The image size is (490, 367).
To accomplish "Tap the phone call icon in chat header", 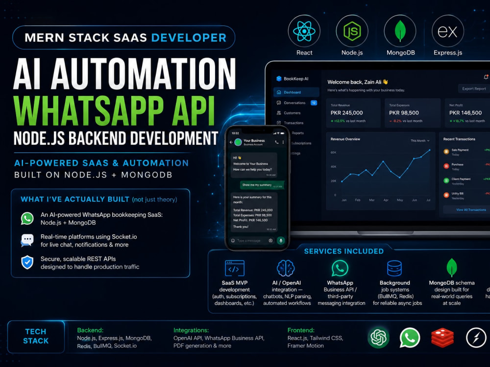I will [x=276, y=142].
